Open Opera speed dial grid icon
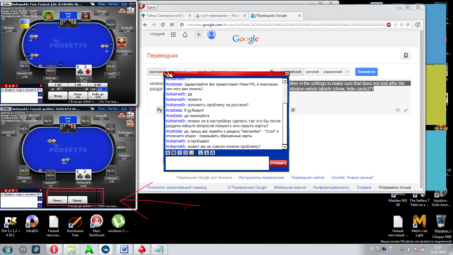Screen dimensions: 453x255 point(172,25)
